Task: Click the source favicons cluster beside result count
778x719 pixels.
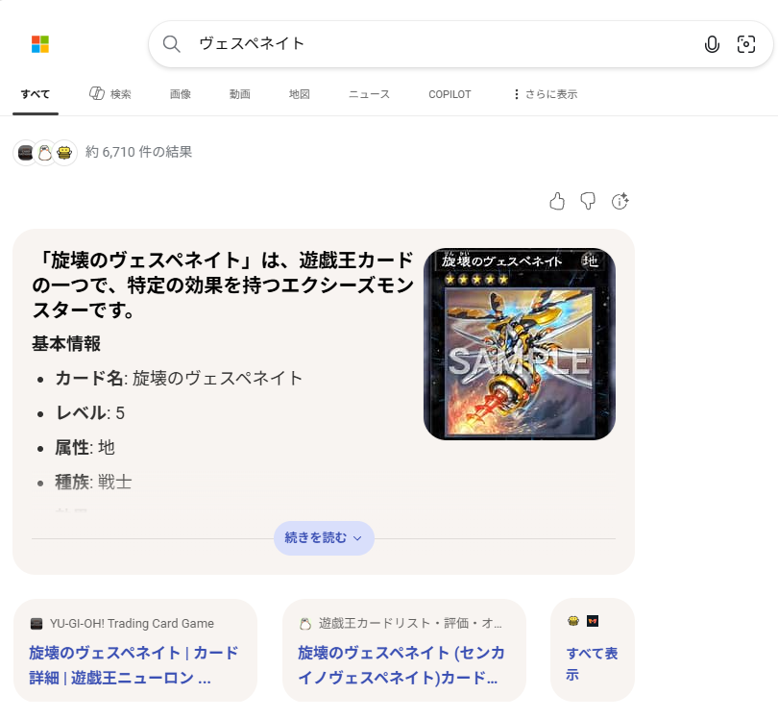Action: 44,152
